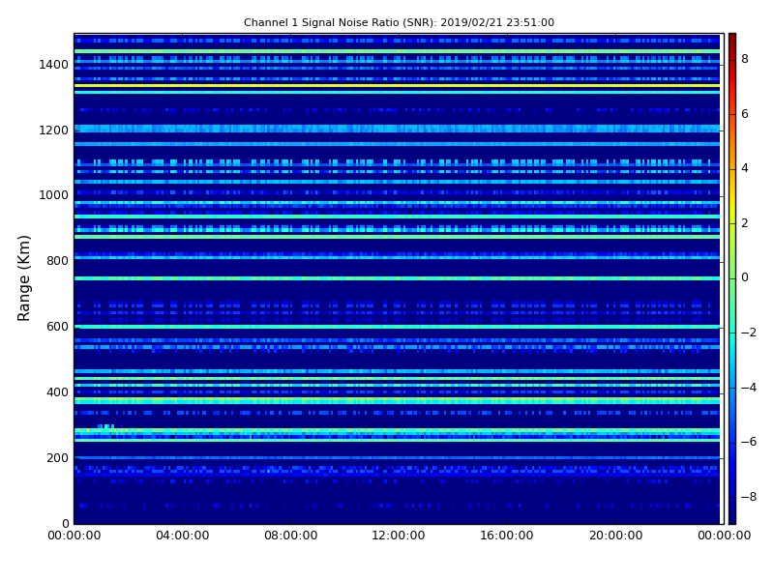Click the colorbar tick label −8

coord(748,497)
